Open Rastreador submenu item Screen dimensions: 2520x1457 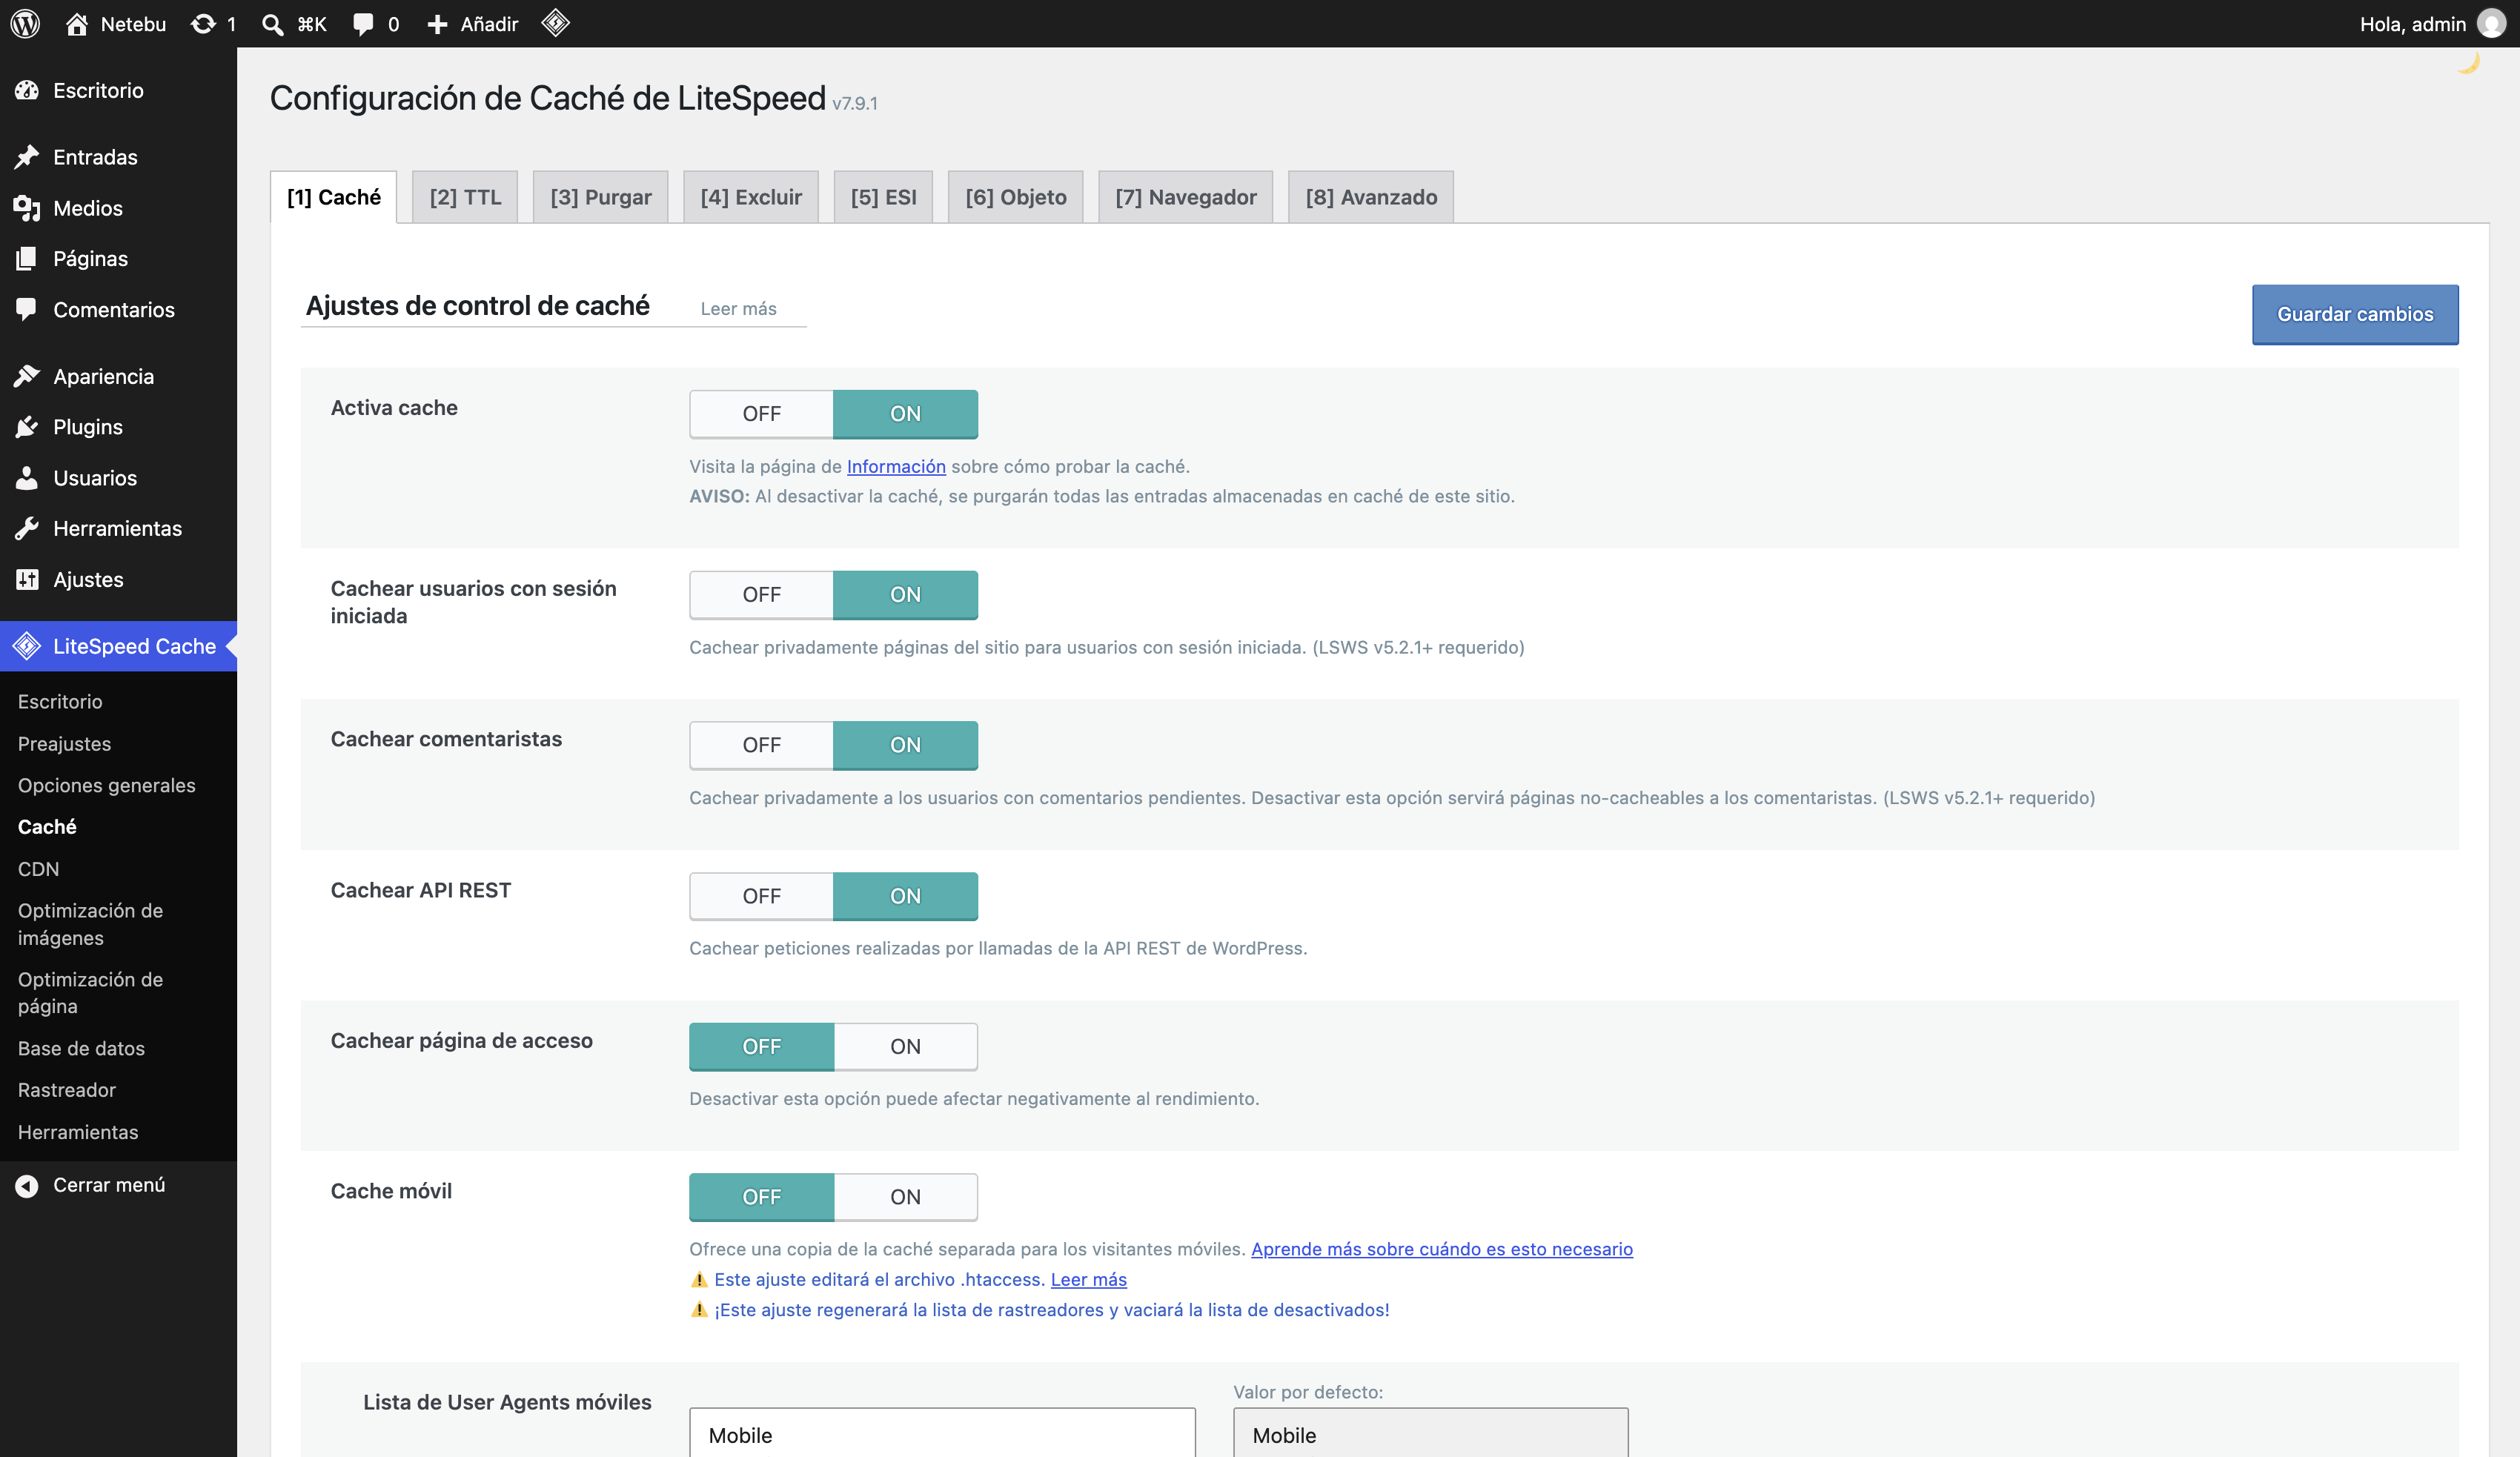67,1090
